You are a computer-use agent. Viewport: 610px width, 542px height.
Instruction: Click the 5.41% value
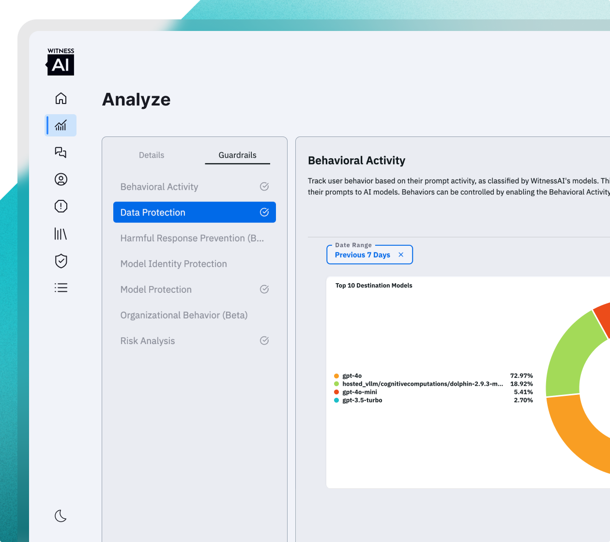pyautogui.click(x=523, y=392)
